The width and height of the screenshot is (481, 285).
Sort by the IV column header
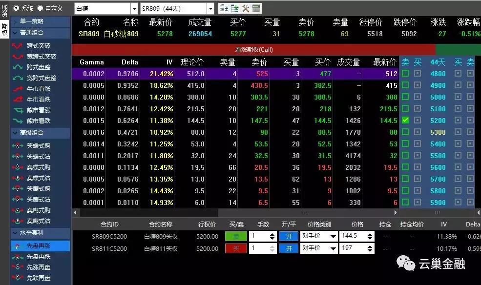169,62
